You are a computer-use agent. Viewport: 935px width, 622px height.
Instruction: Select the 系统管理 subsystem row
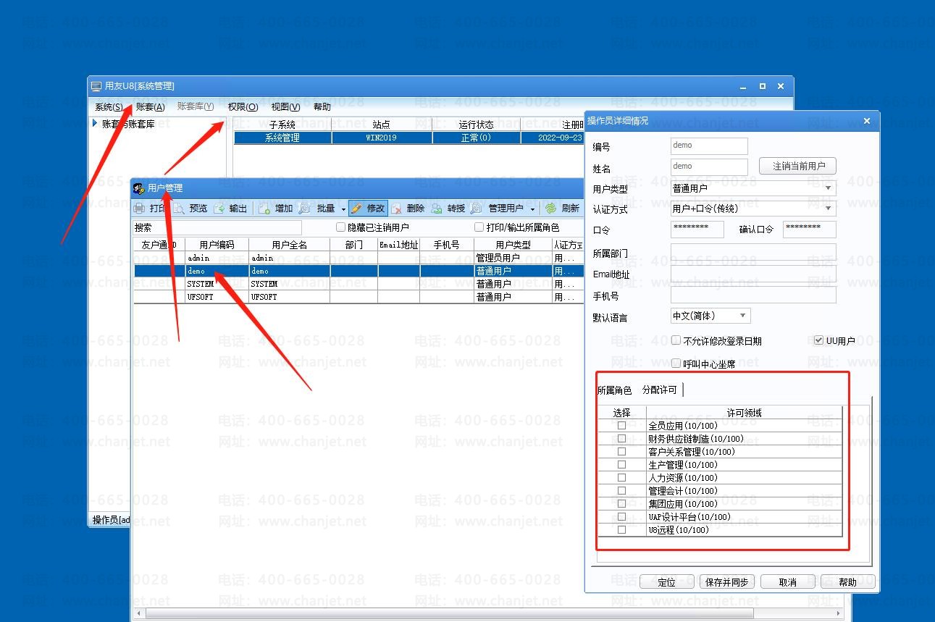[409, 138]
